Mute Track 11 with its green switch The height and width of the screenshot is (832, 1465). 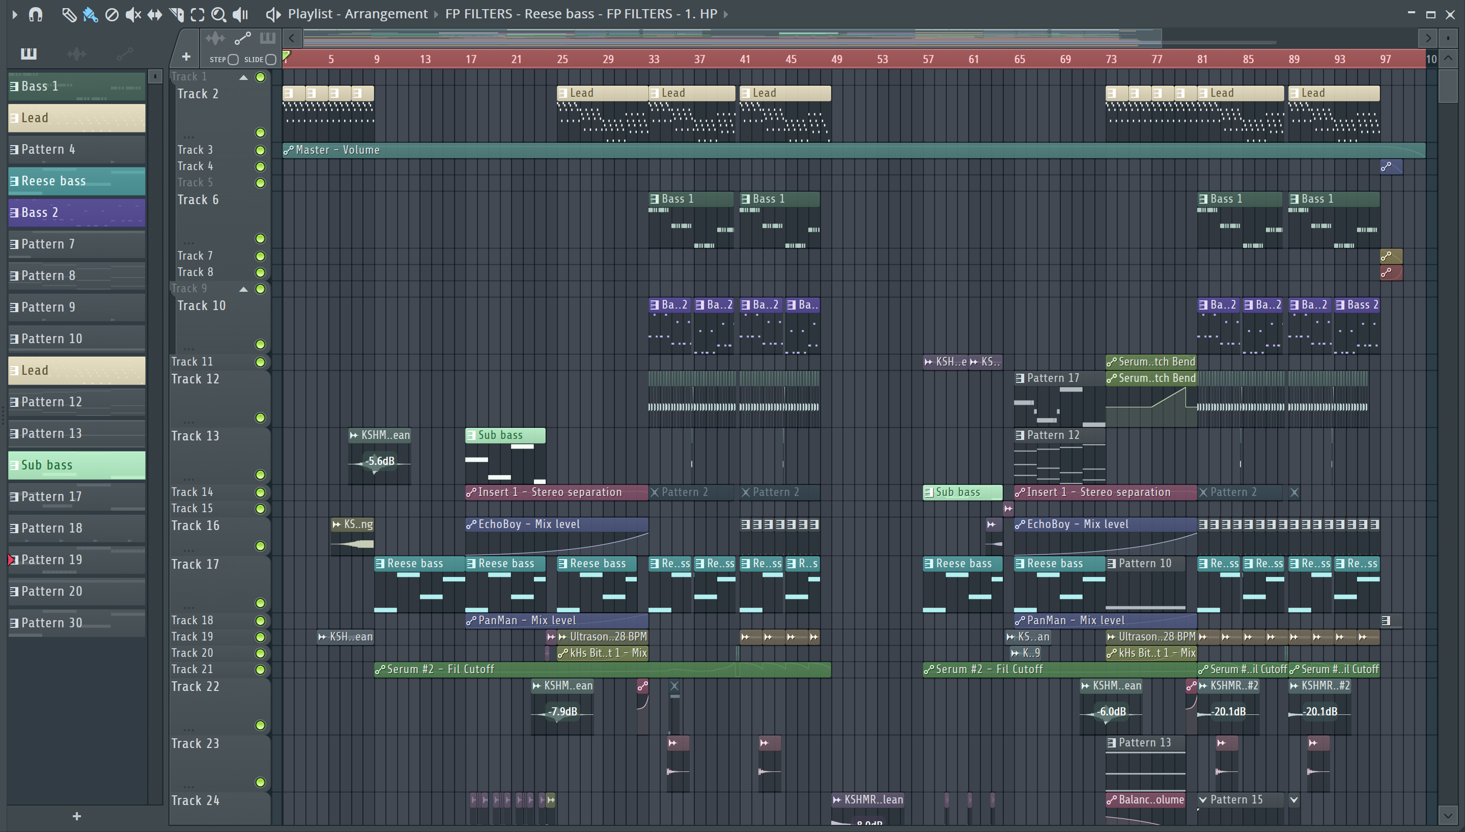pos(260,363)
